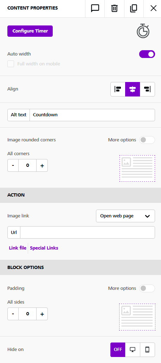Click into the Url input field
This screenshot has width=161, height=363.
(88, 233)
